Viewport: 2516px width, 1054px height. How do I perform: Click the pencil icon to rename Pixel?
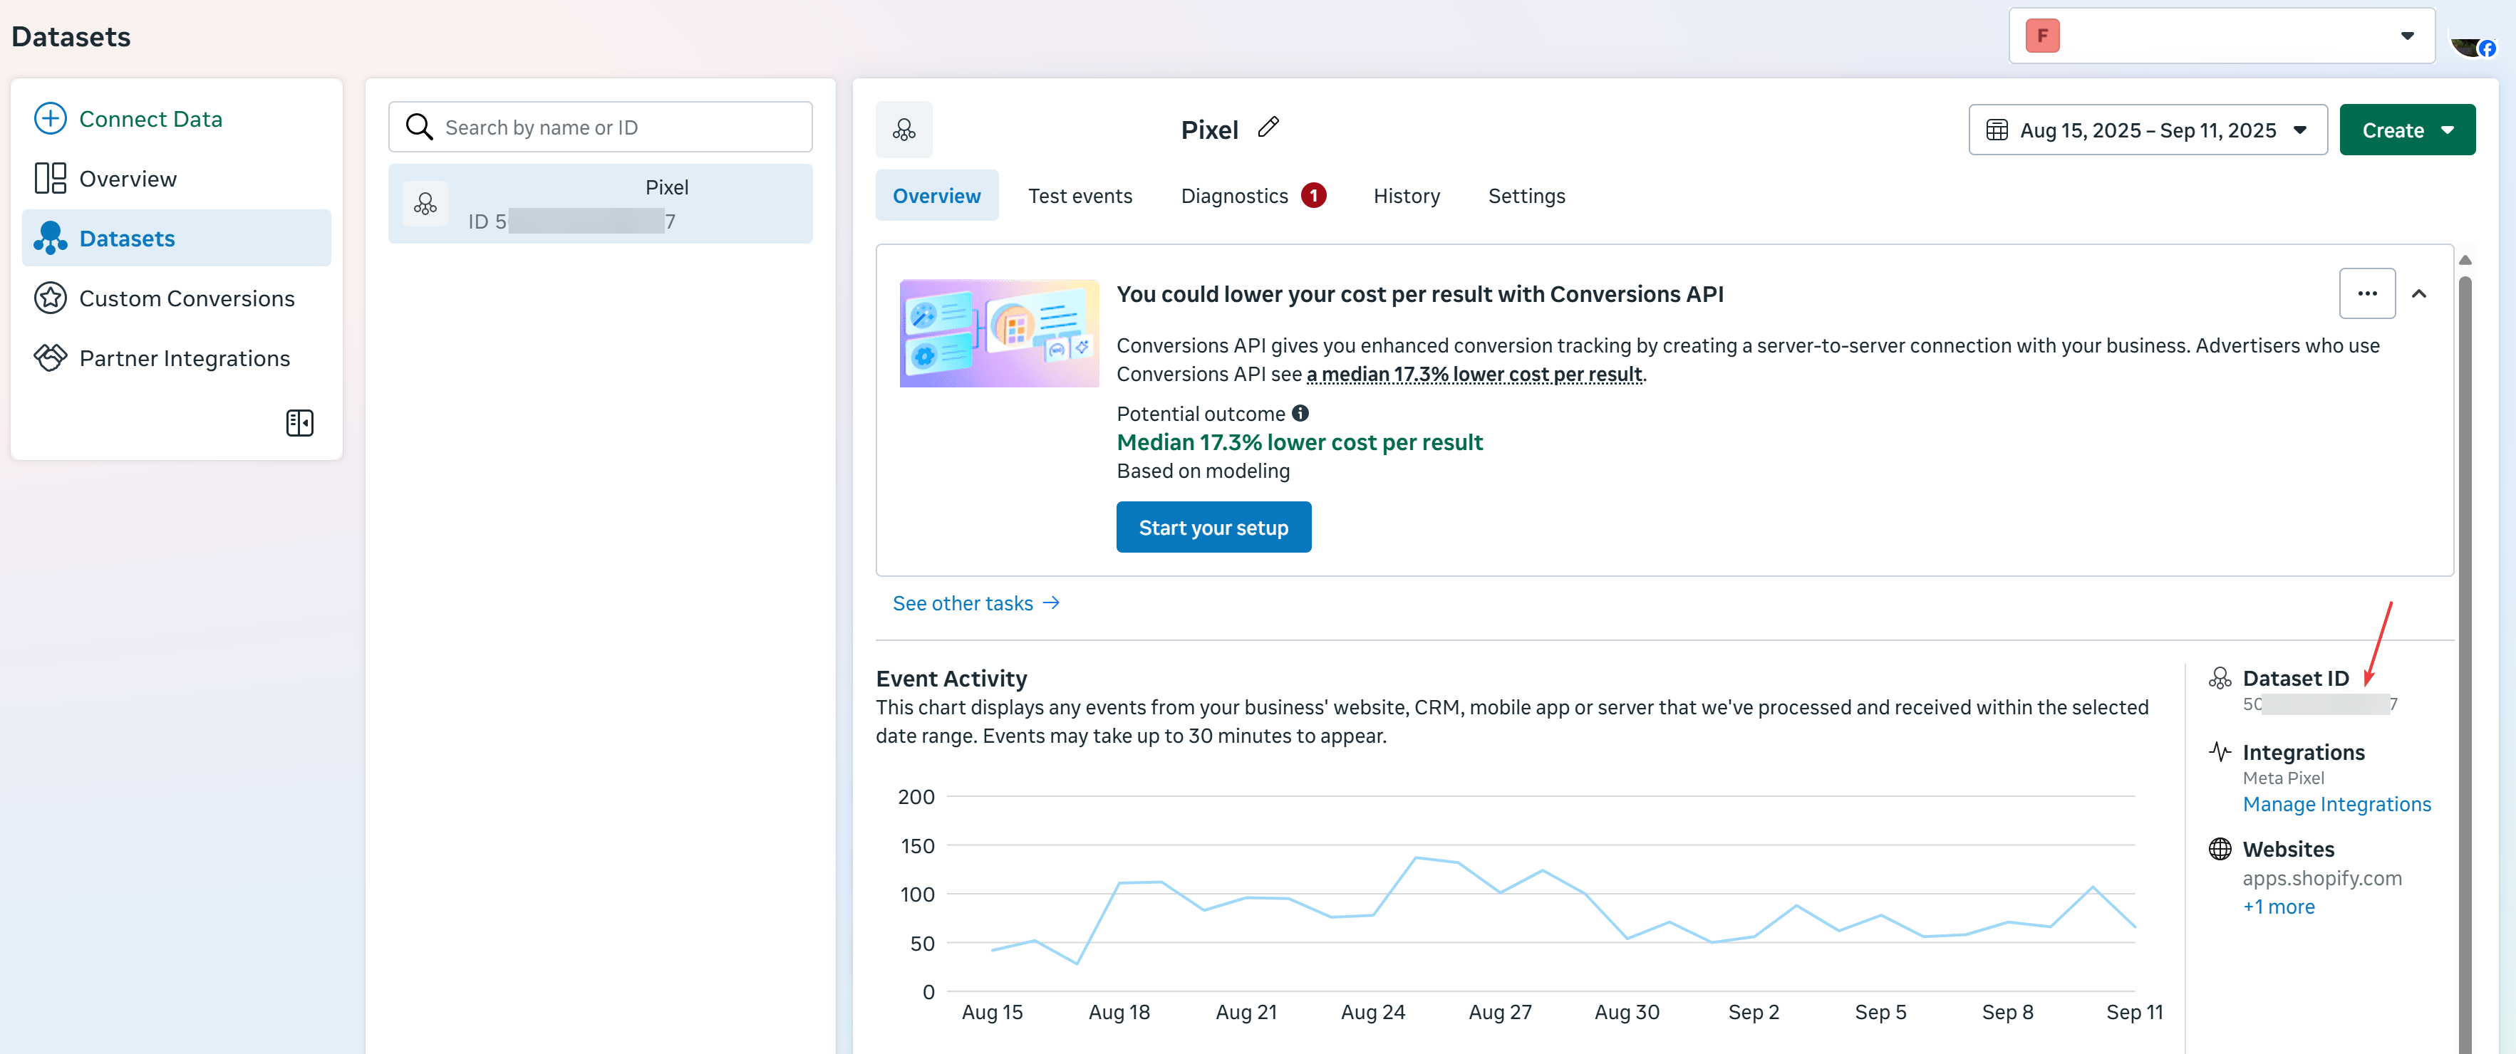click(x=1268, y=128)
